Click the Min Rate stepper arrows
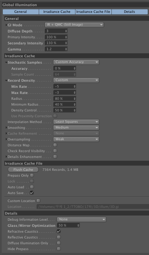 click(74, 86)
